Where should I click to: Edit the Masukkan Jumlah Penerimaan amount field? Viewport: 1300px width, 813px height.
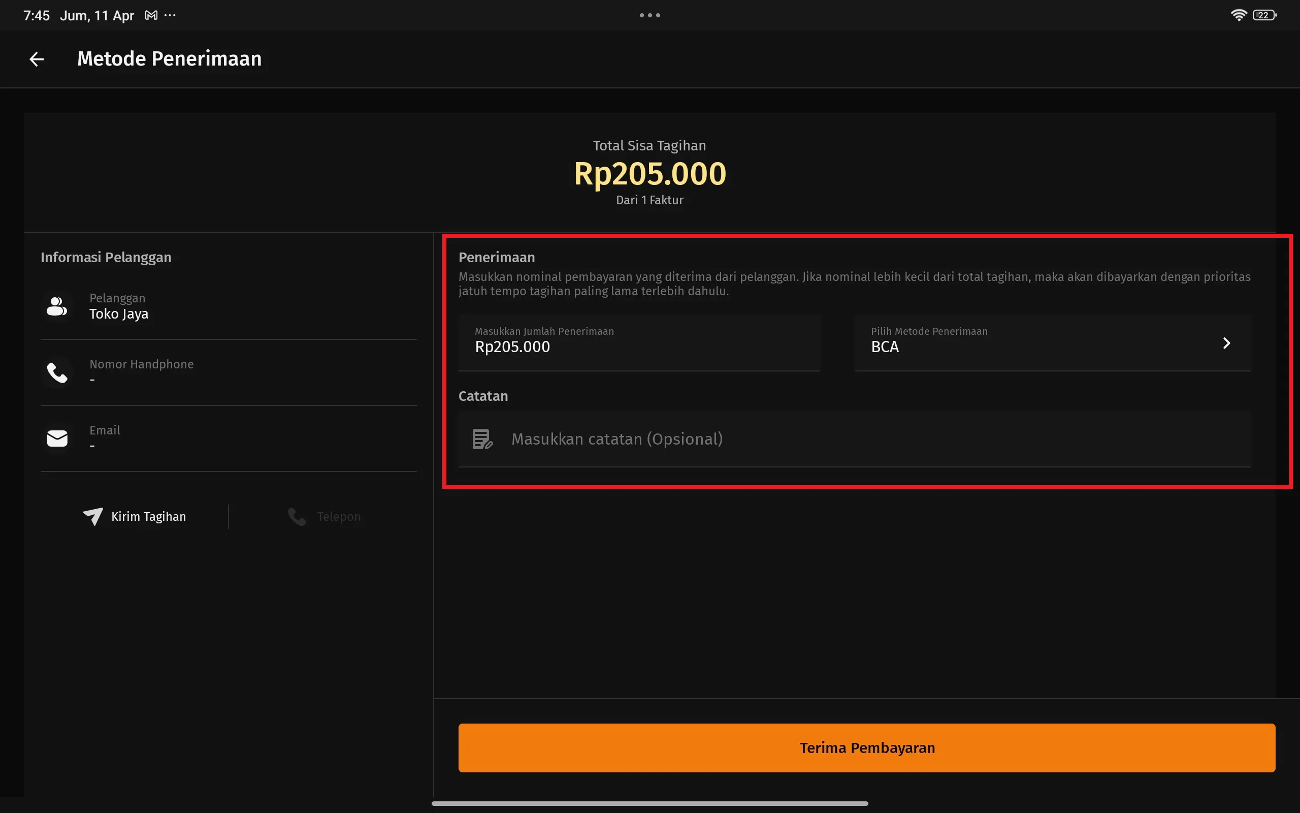tap(639, 342)
